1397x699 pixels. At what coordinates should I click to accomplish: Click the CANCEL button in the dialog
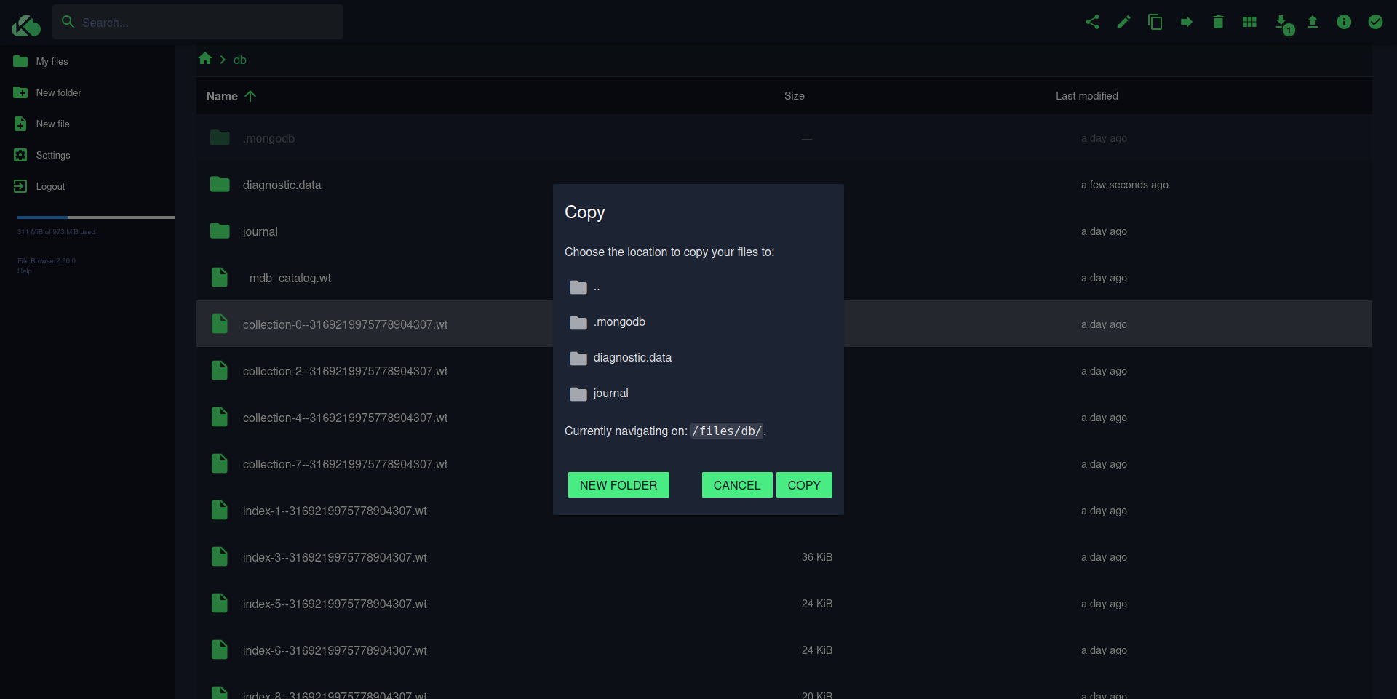pyautogui.click(x=737, y=485)
